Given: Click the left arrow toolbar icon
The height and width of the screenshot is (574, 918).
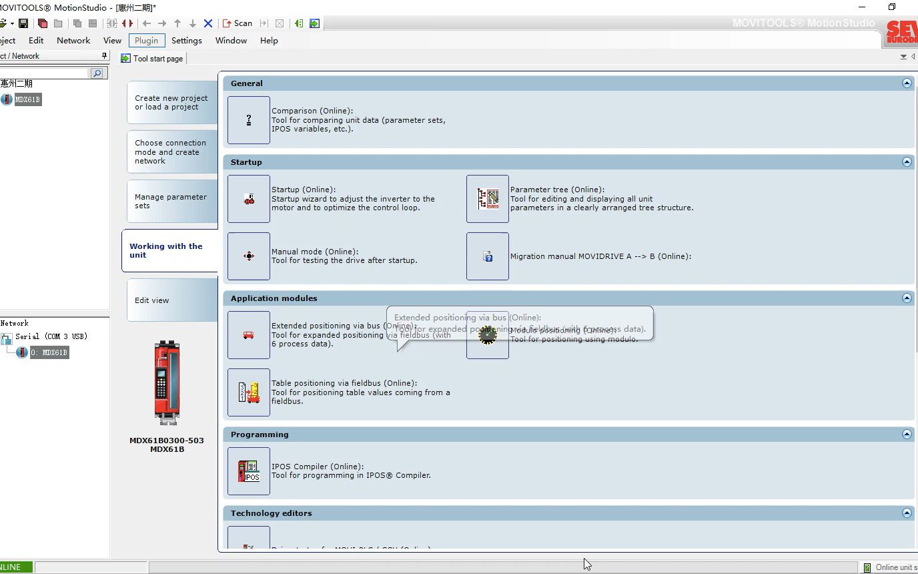Looking at the screenshot, I should 147,23.
